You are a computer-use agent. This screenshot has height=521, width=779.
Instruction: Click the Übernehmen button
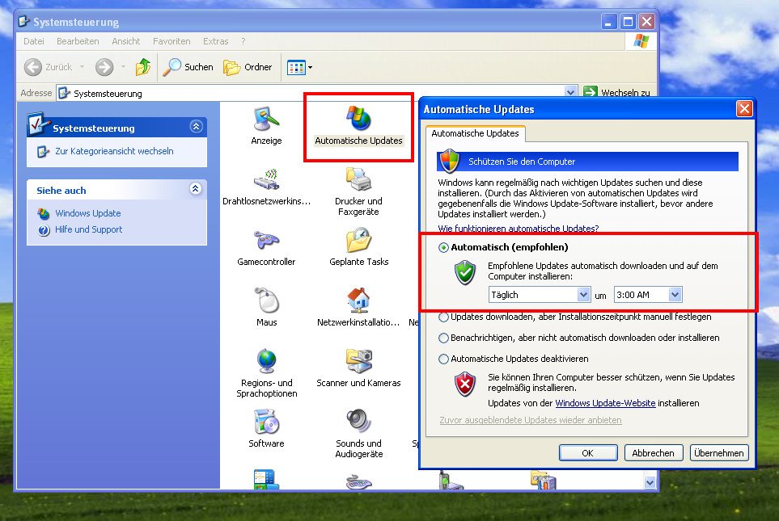pos(718,452)
